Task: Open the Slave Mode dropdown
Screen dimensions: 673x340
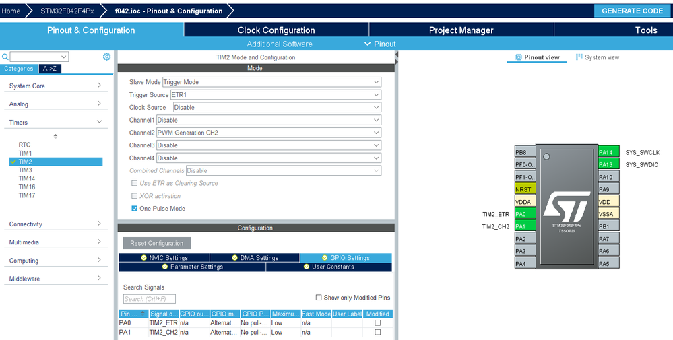Action: pos(271,82)
